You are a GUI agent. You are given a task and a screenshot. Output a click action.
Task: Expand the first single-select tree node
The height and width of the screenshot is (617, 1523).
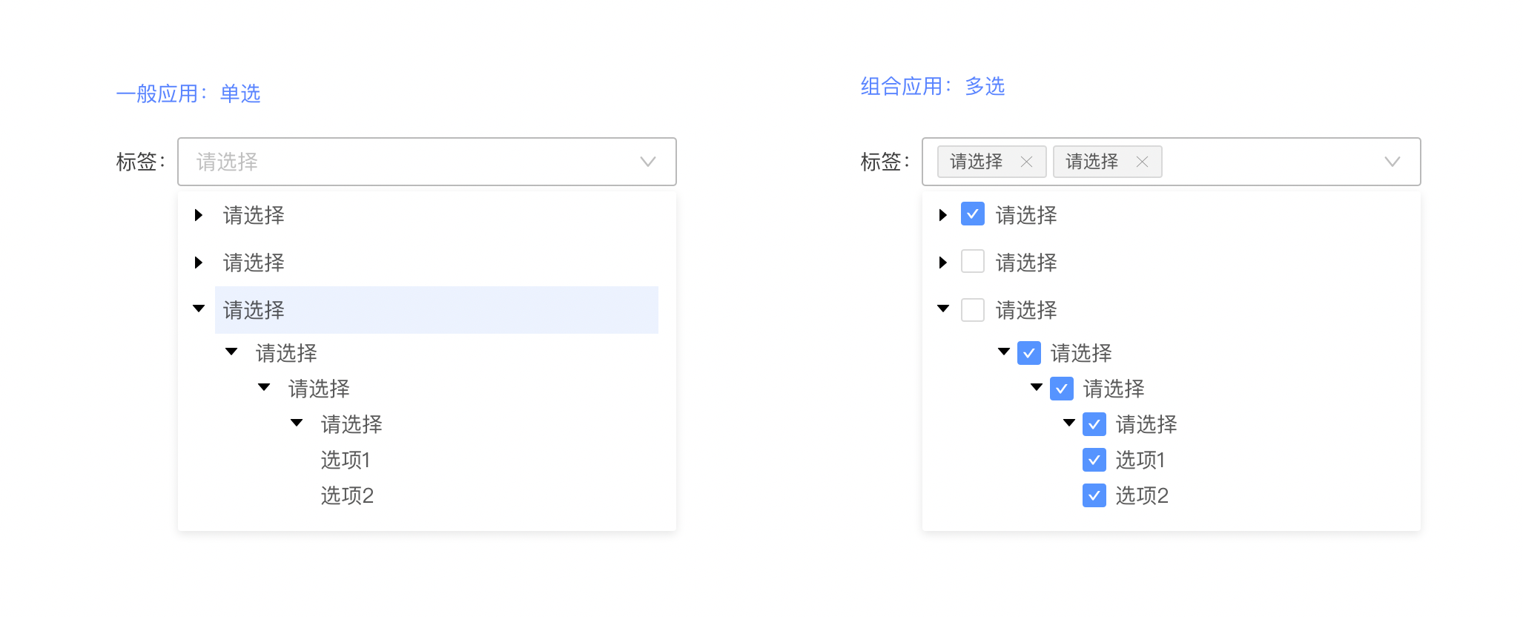point(199,215)
